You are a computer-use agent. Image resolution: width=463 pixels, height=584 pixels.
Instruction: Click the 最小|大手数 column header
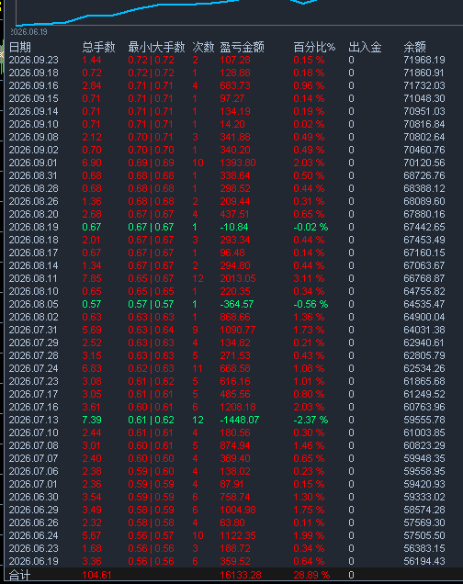156,47
